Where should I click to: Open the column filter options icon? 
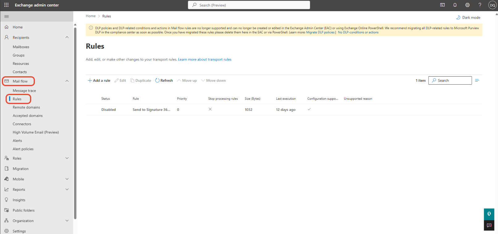pos(477,80)
